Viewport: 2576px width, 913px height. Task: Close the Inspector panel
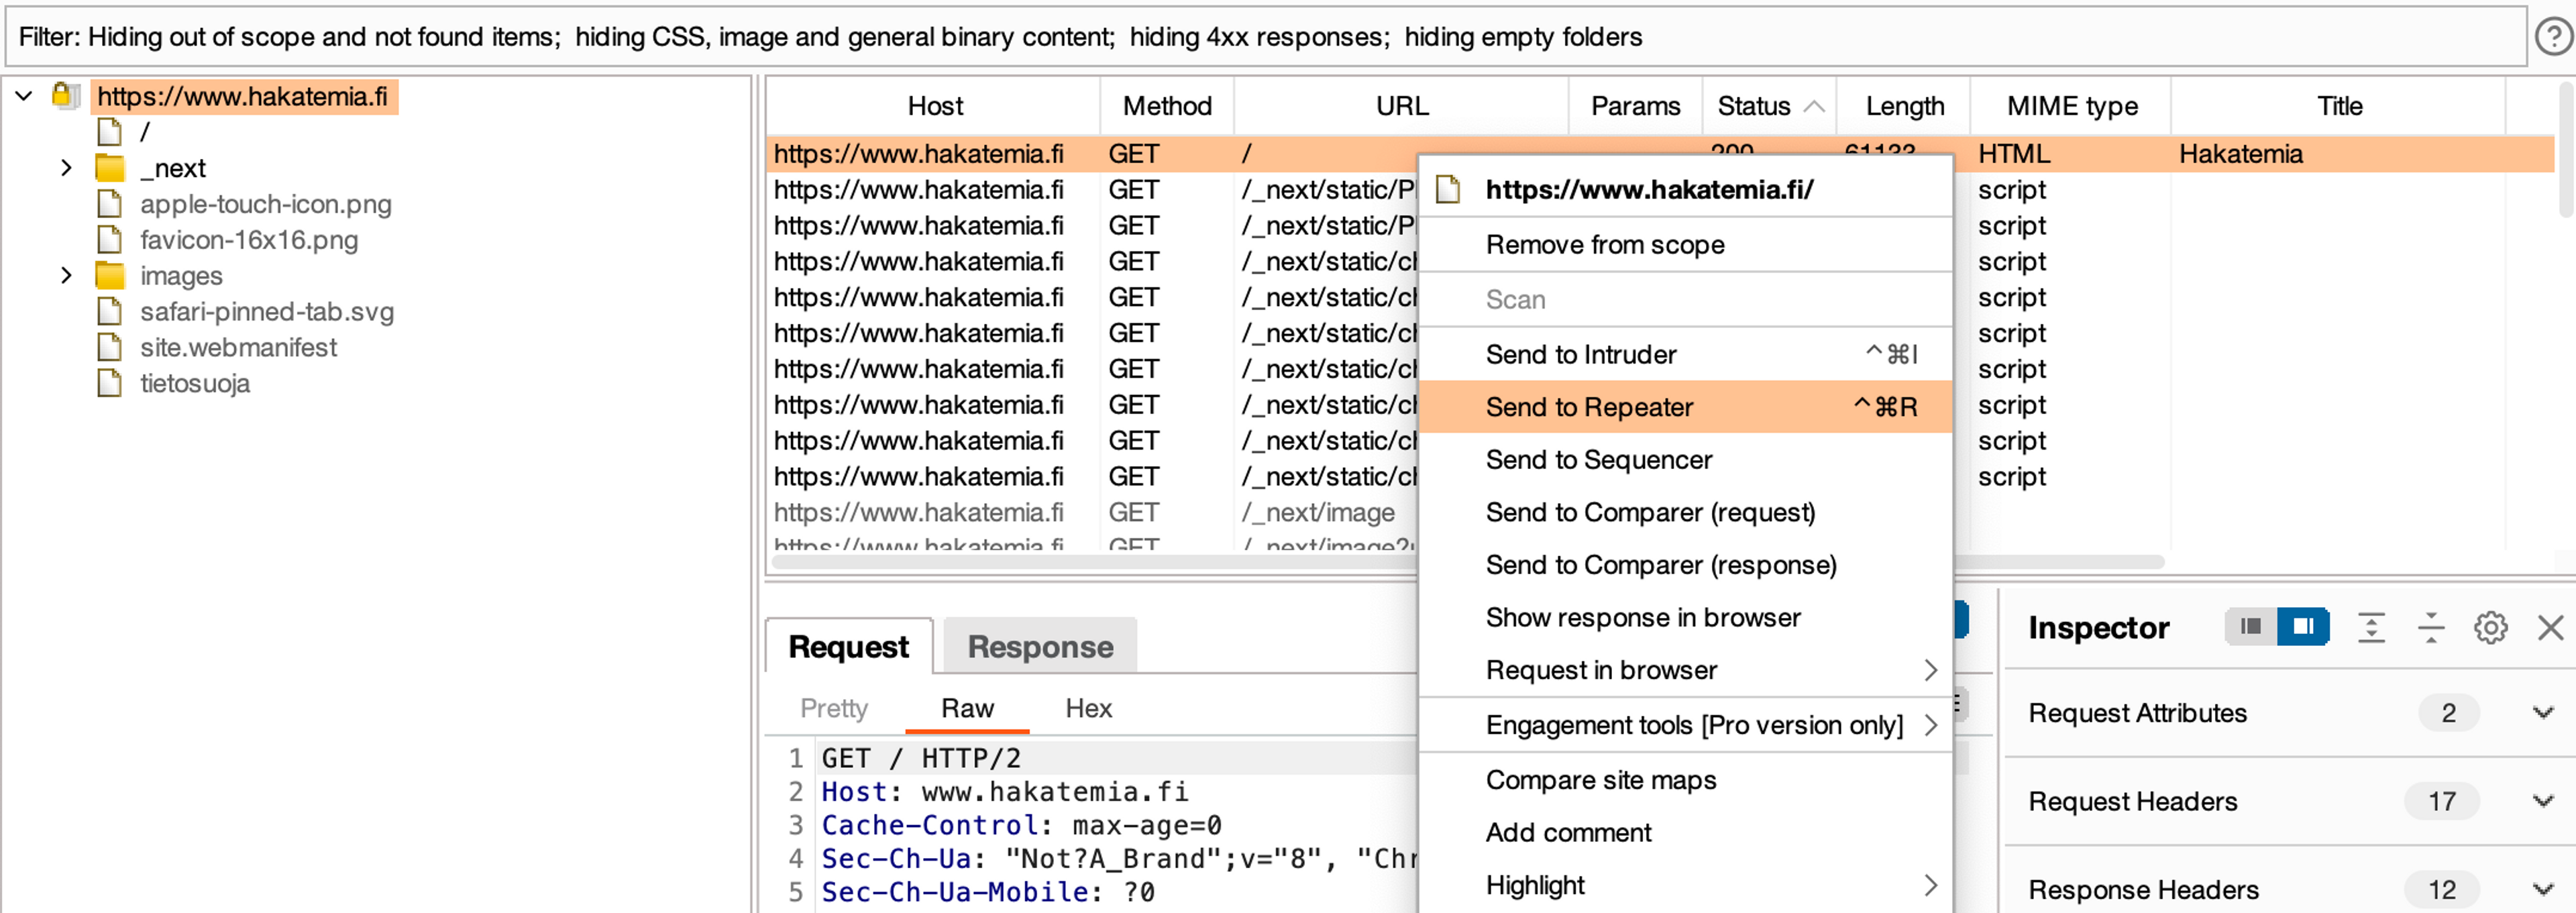click(2550, 628)
